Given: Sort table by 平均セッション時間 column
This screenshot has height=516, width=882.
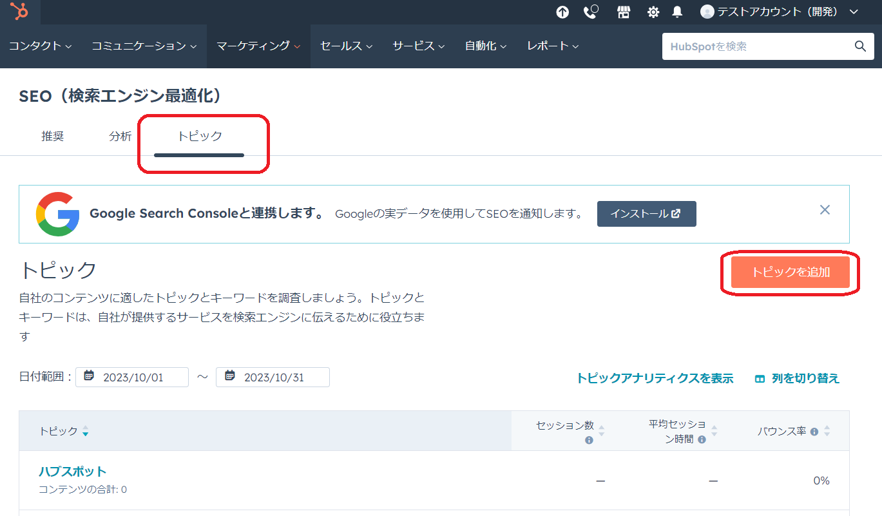Looking at the screenshot, I should pyautogui.click(x=714, y=431).
